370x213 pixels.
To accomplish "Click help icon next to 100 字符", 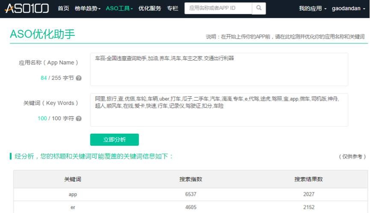I will coord(79,118).
